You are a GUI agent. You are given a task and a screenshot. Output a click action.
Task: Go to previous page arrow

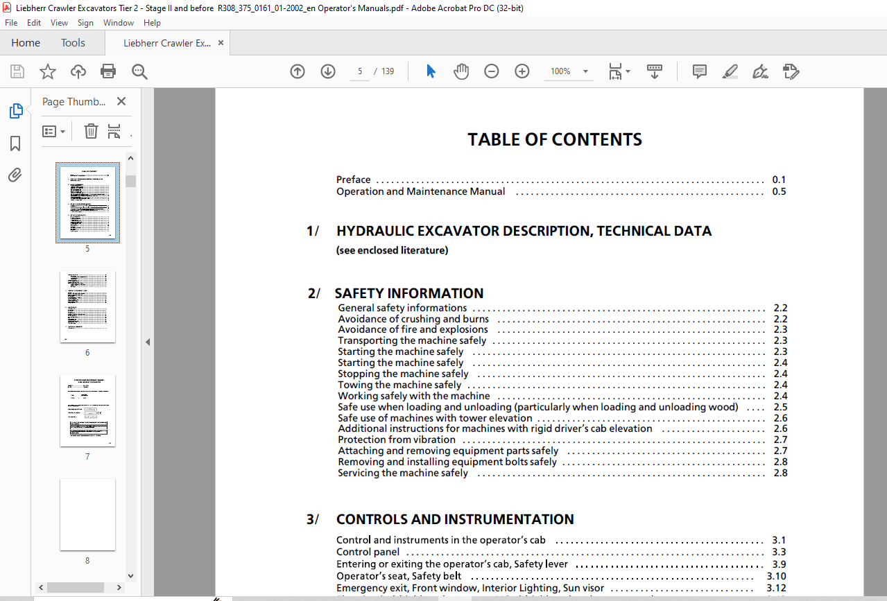click(298, 71)
